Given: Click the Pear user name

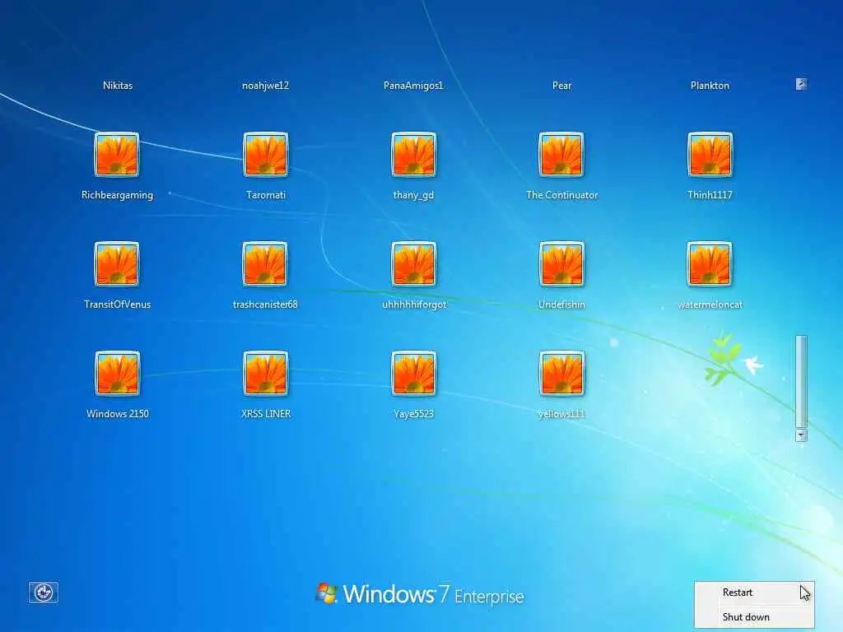Looking at the screenshot, I should coord(561,86).
